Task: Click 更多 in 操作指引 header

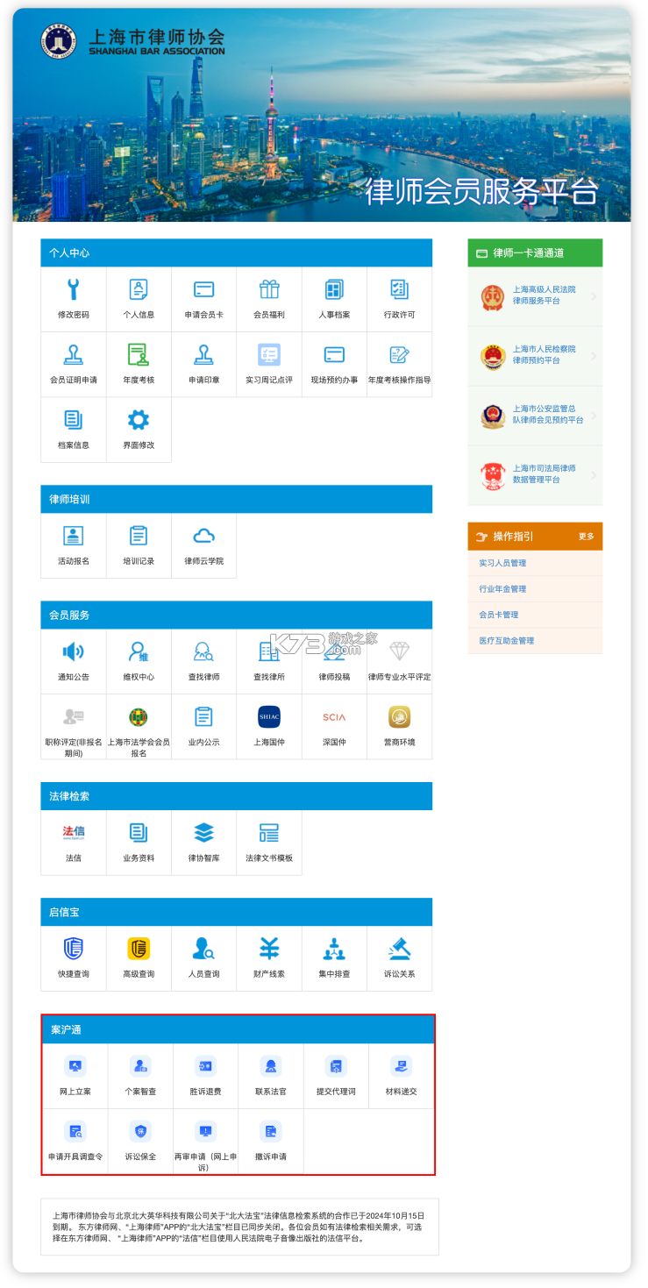Action: [x=586, y=537]
